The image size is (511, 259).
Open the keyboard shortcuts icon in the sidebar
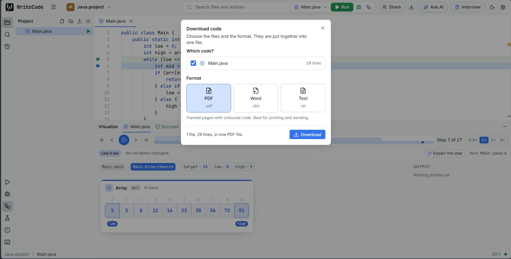(7, 242)
